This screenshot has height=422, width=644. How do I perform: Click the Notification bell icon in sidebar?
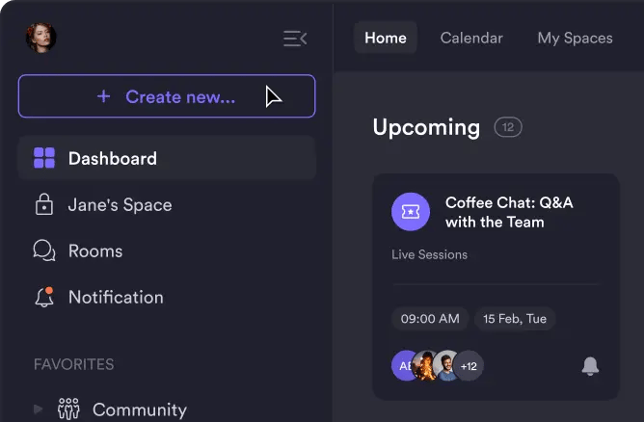click(44, 297)
